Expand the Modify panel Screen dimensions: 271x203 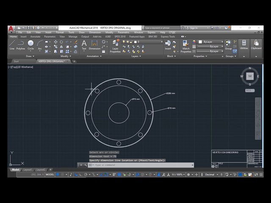pos(65,56)
